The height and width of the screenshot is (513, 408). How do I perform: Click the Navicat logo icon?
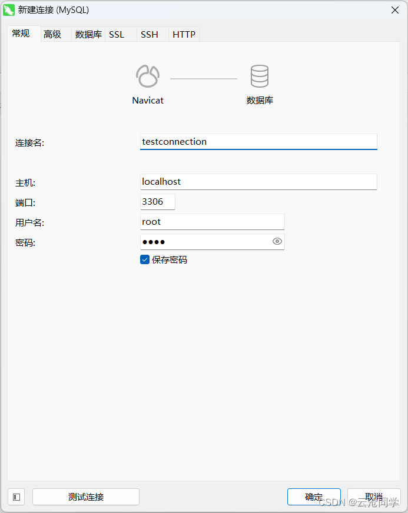coord(148,76)
